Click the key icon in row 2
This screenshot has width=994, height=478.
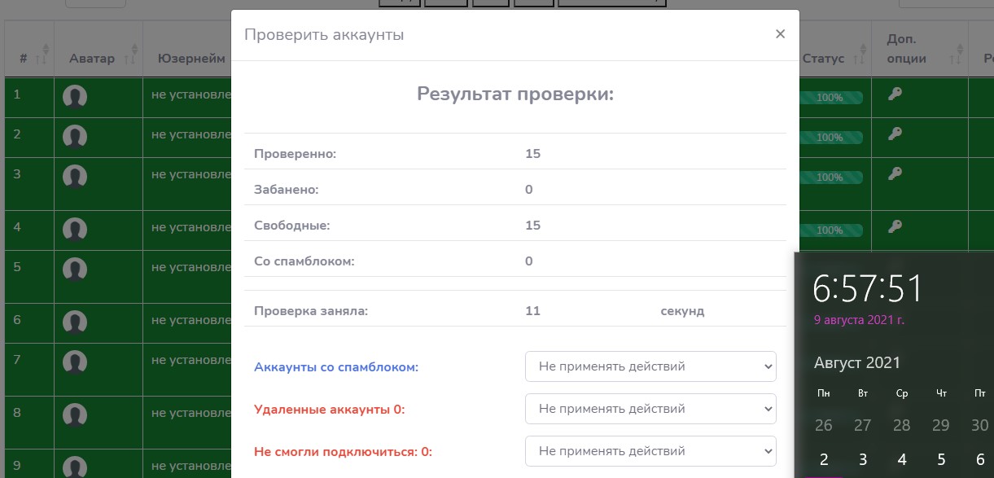(895, 134)
